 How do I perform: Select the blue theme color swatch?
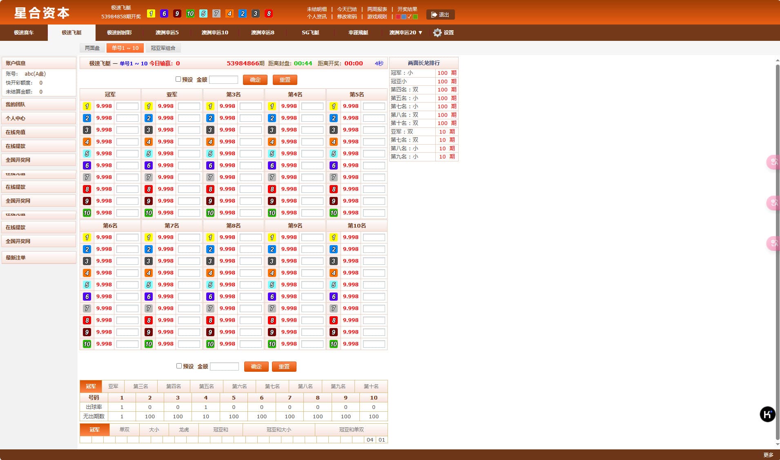(404, 17)
